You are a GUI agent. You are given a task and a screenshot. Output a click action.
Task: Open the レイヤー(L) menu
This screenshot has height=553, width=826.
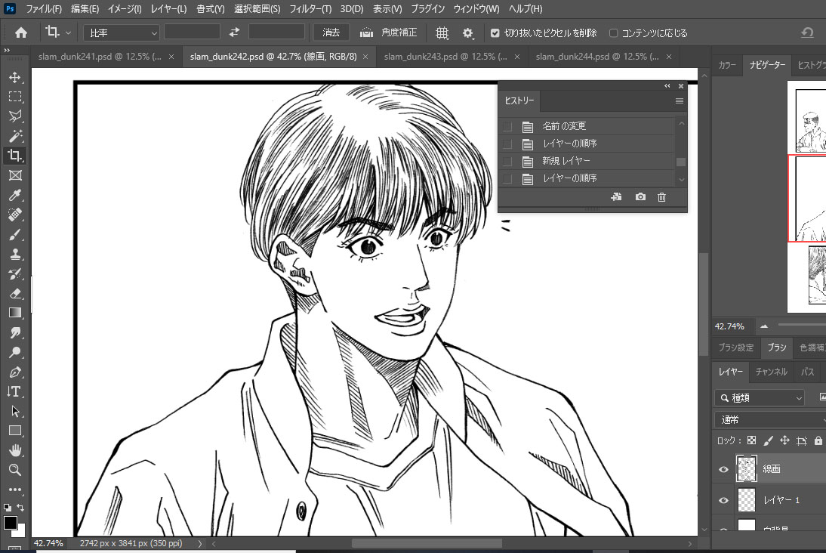point(168,8)
